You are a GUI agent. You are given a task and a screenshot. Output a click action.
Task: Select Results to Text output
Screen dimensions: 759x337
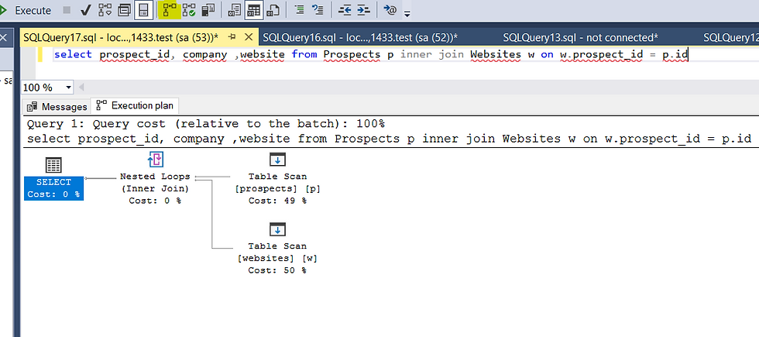point(235,10)
